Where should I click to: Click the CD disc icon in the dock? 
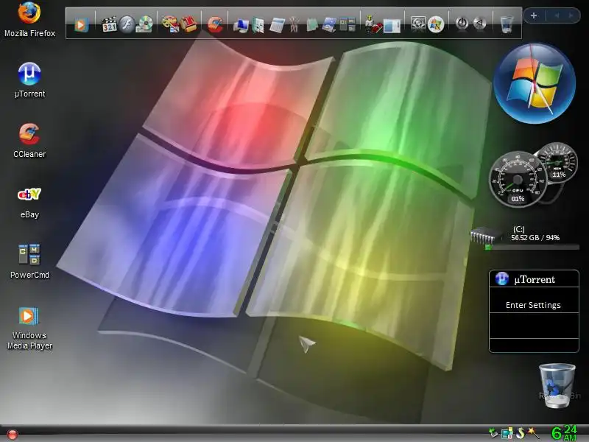click(x=144, y=25)
